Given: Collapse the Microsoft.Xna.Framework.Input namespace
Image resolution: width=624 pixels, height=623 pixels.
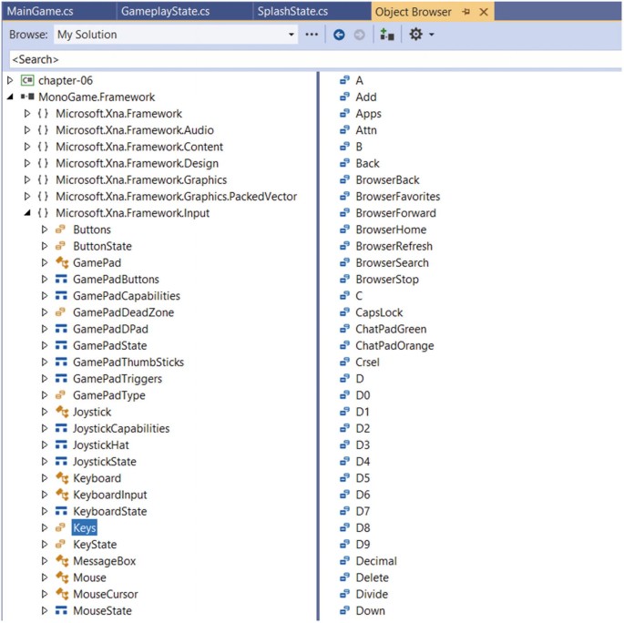Looking at the screenshot, I should coord(27,213).
